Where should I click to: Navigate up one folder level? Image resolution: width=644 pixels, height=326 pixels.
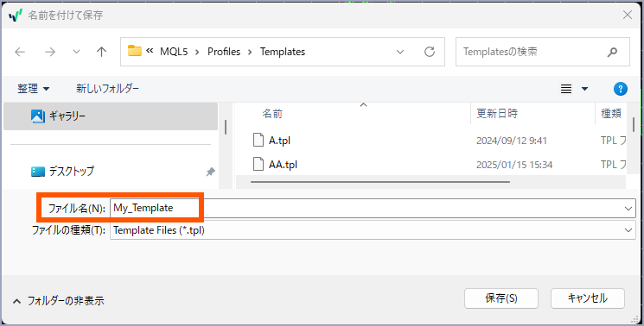click(x=101, y=52)
